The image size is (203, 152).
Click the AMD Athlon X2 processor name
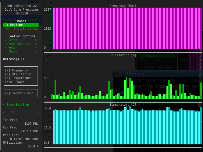tap(22, 10)
